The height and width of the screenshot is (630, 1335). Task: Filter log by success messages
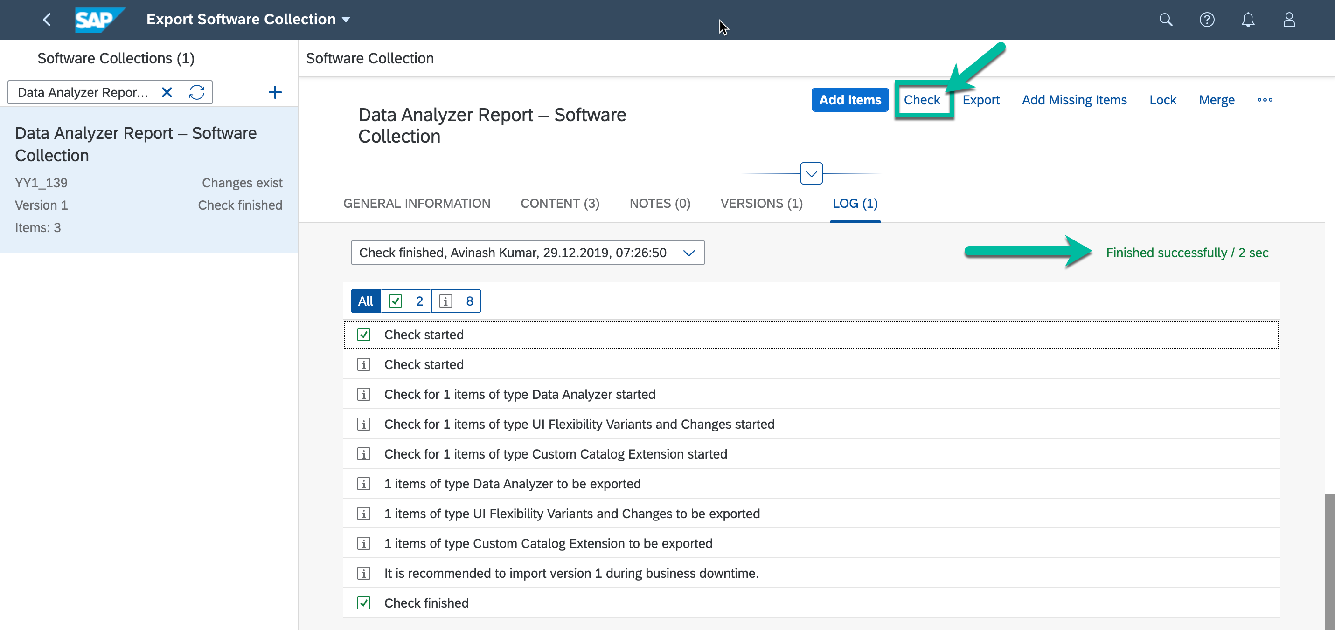click(406, 301)
